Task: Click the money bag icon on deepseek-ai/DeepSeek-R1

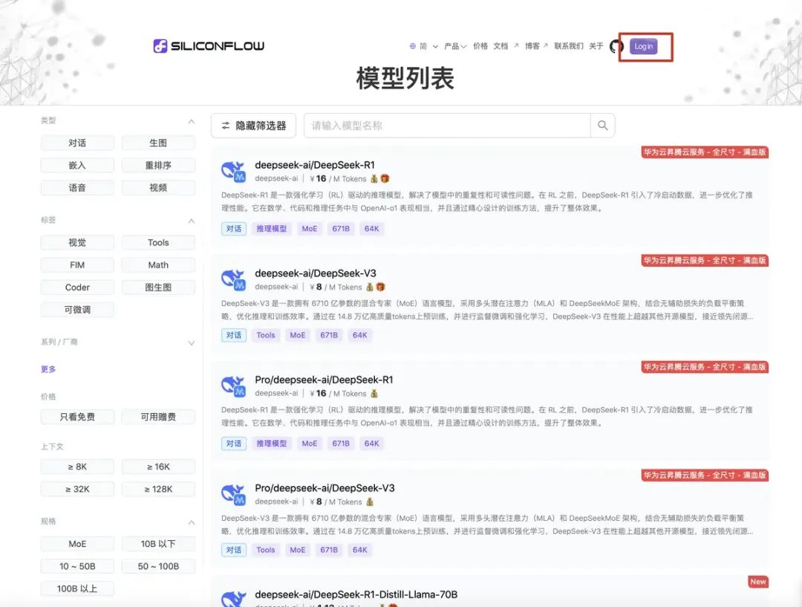Action: pos(374,178)
